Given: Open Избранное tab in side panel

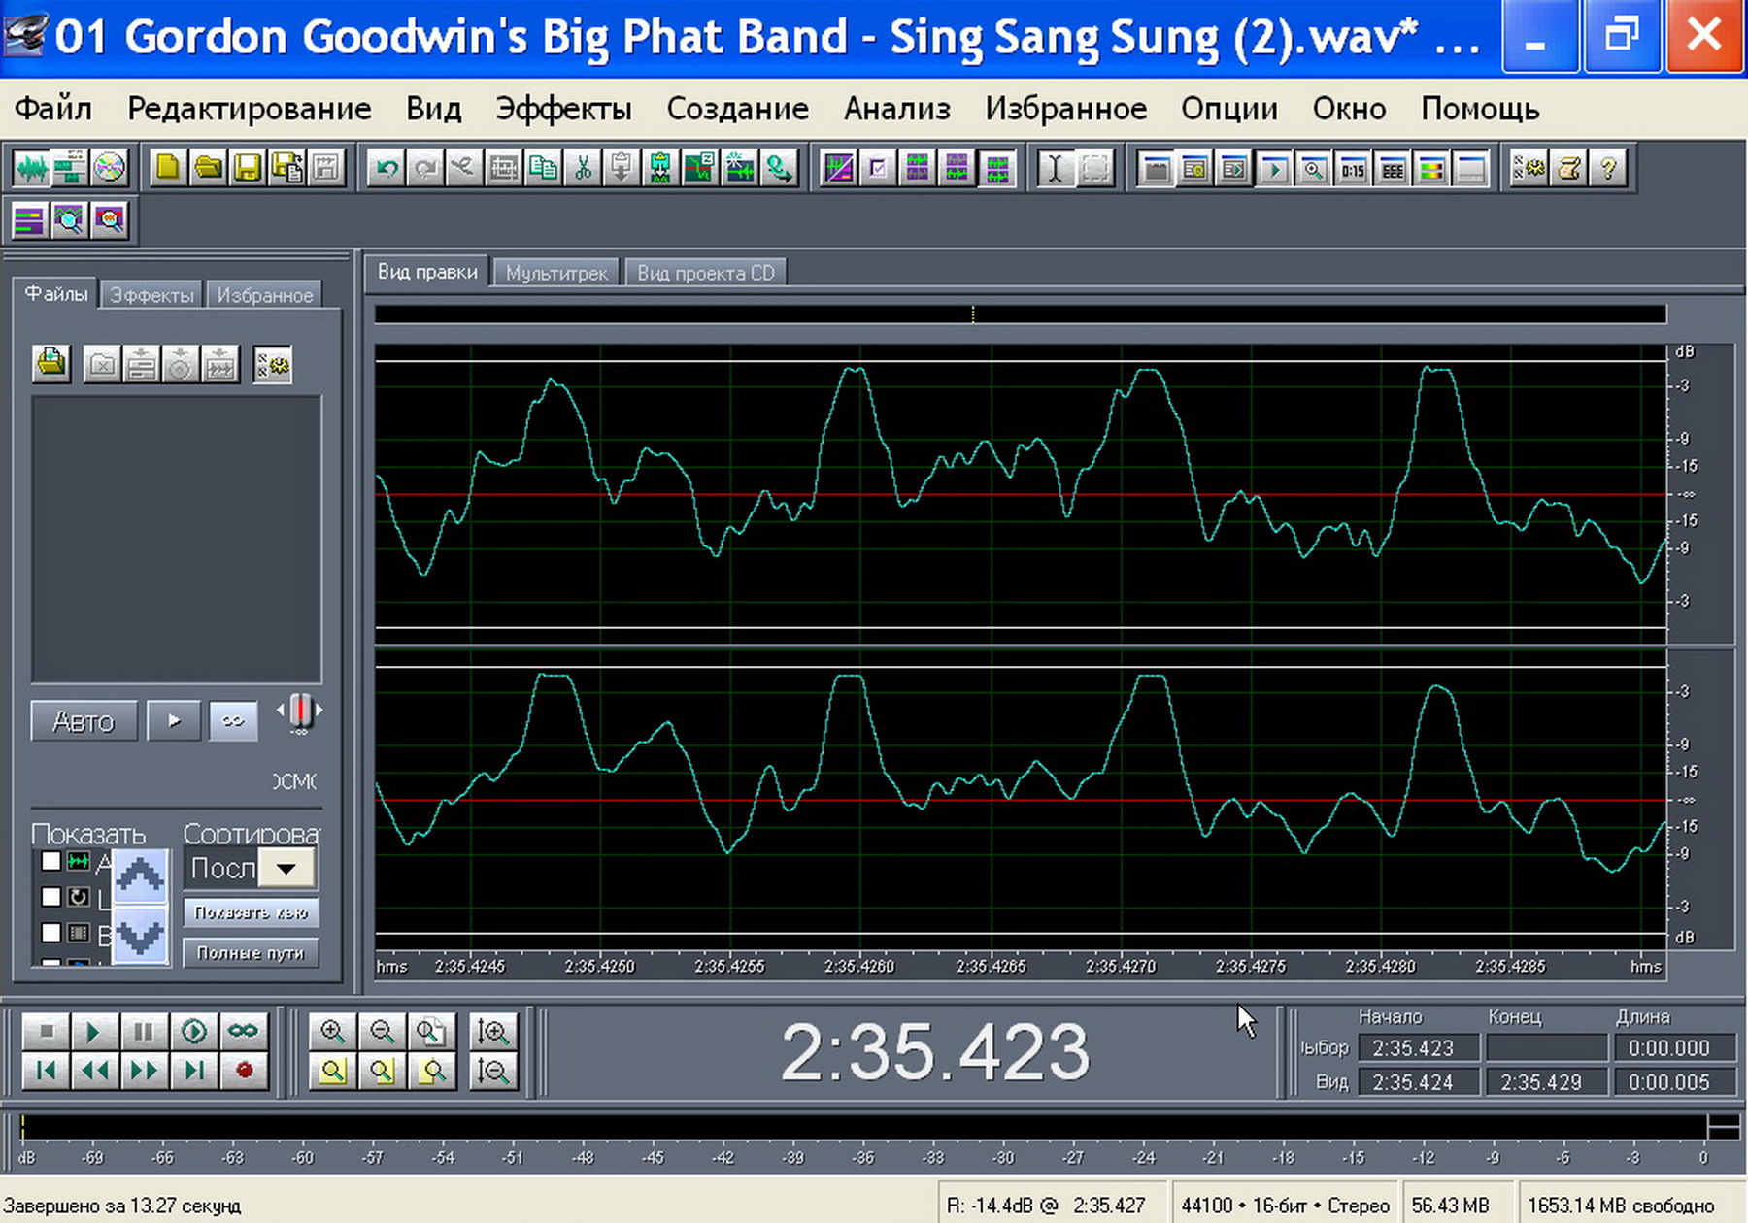Looking at the screenshot, I should (x=264, y=295).
